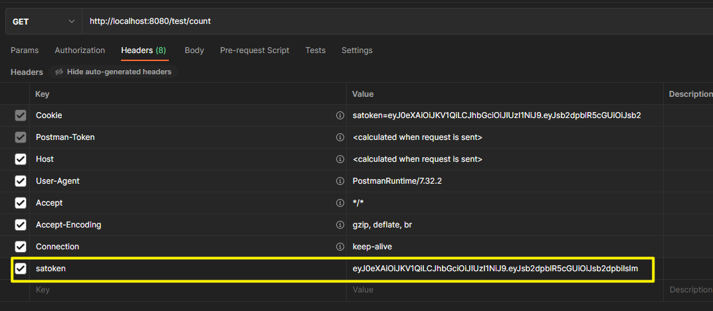This screenshot has height=311, width=713.
Task: Click the eye-slash icon on Hide auto-generated headers
Action: 59,72
